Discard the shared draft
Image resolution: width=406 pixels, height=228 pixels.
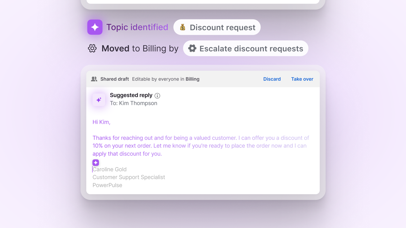click(x=272, y=79)
